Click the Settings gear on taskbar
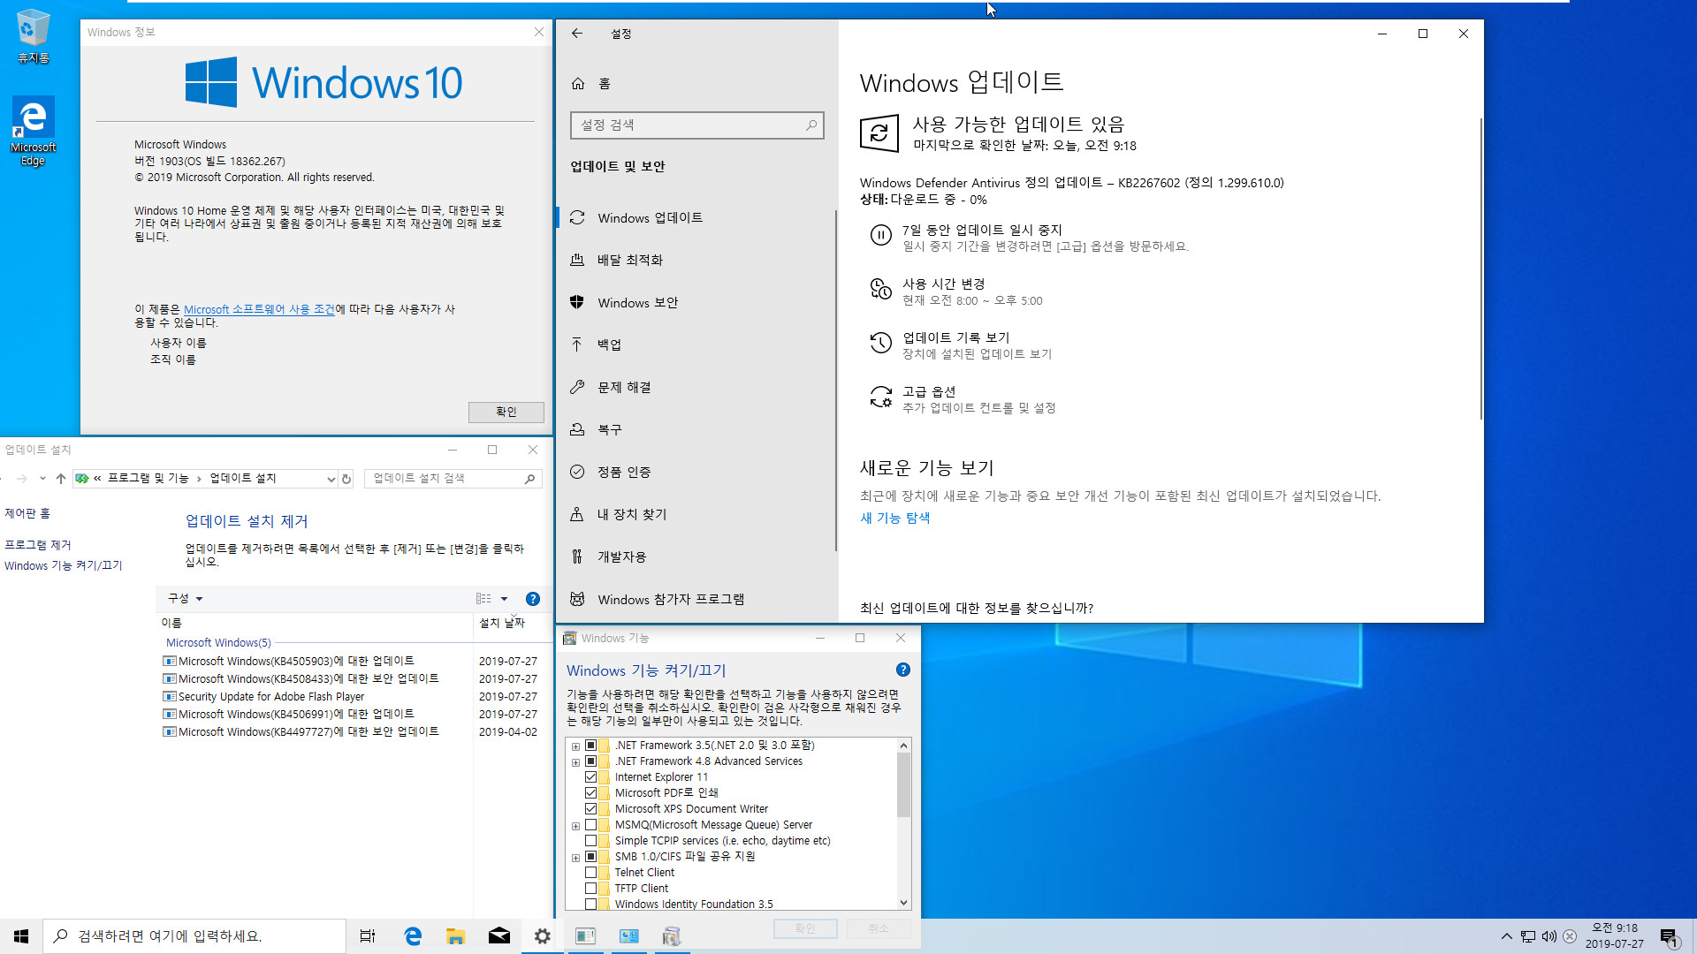This screenshot has width=1697, height=954. tap(543, 936)
